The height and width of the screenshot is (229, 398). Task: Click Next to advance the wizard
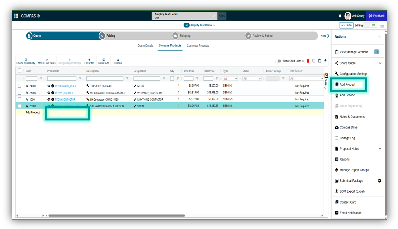tap(325, 36)
